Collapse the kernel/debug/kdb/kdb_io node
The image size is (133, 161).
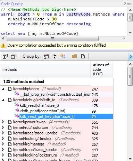[3, 100]
